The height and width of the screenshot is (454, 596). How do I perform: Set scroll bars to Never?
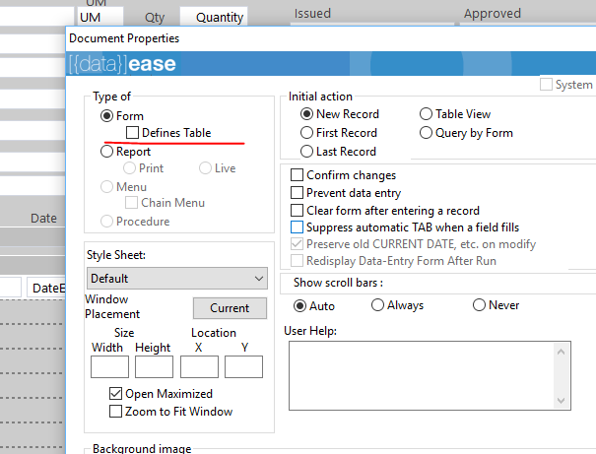(479, 304)
